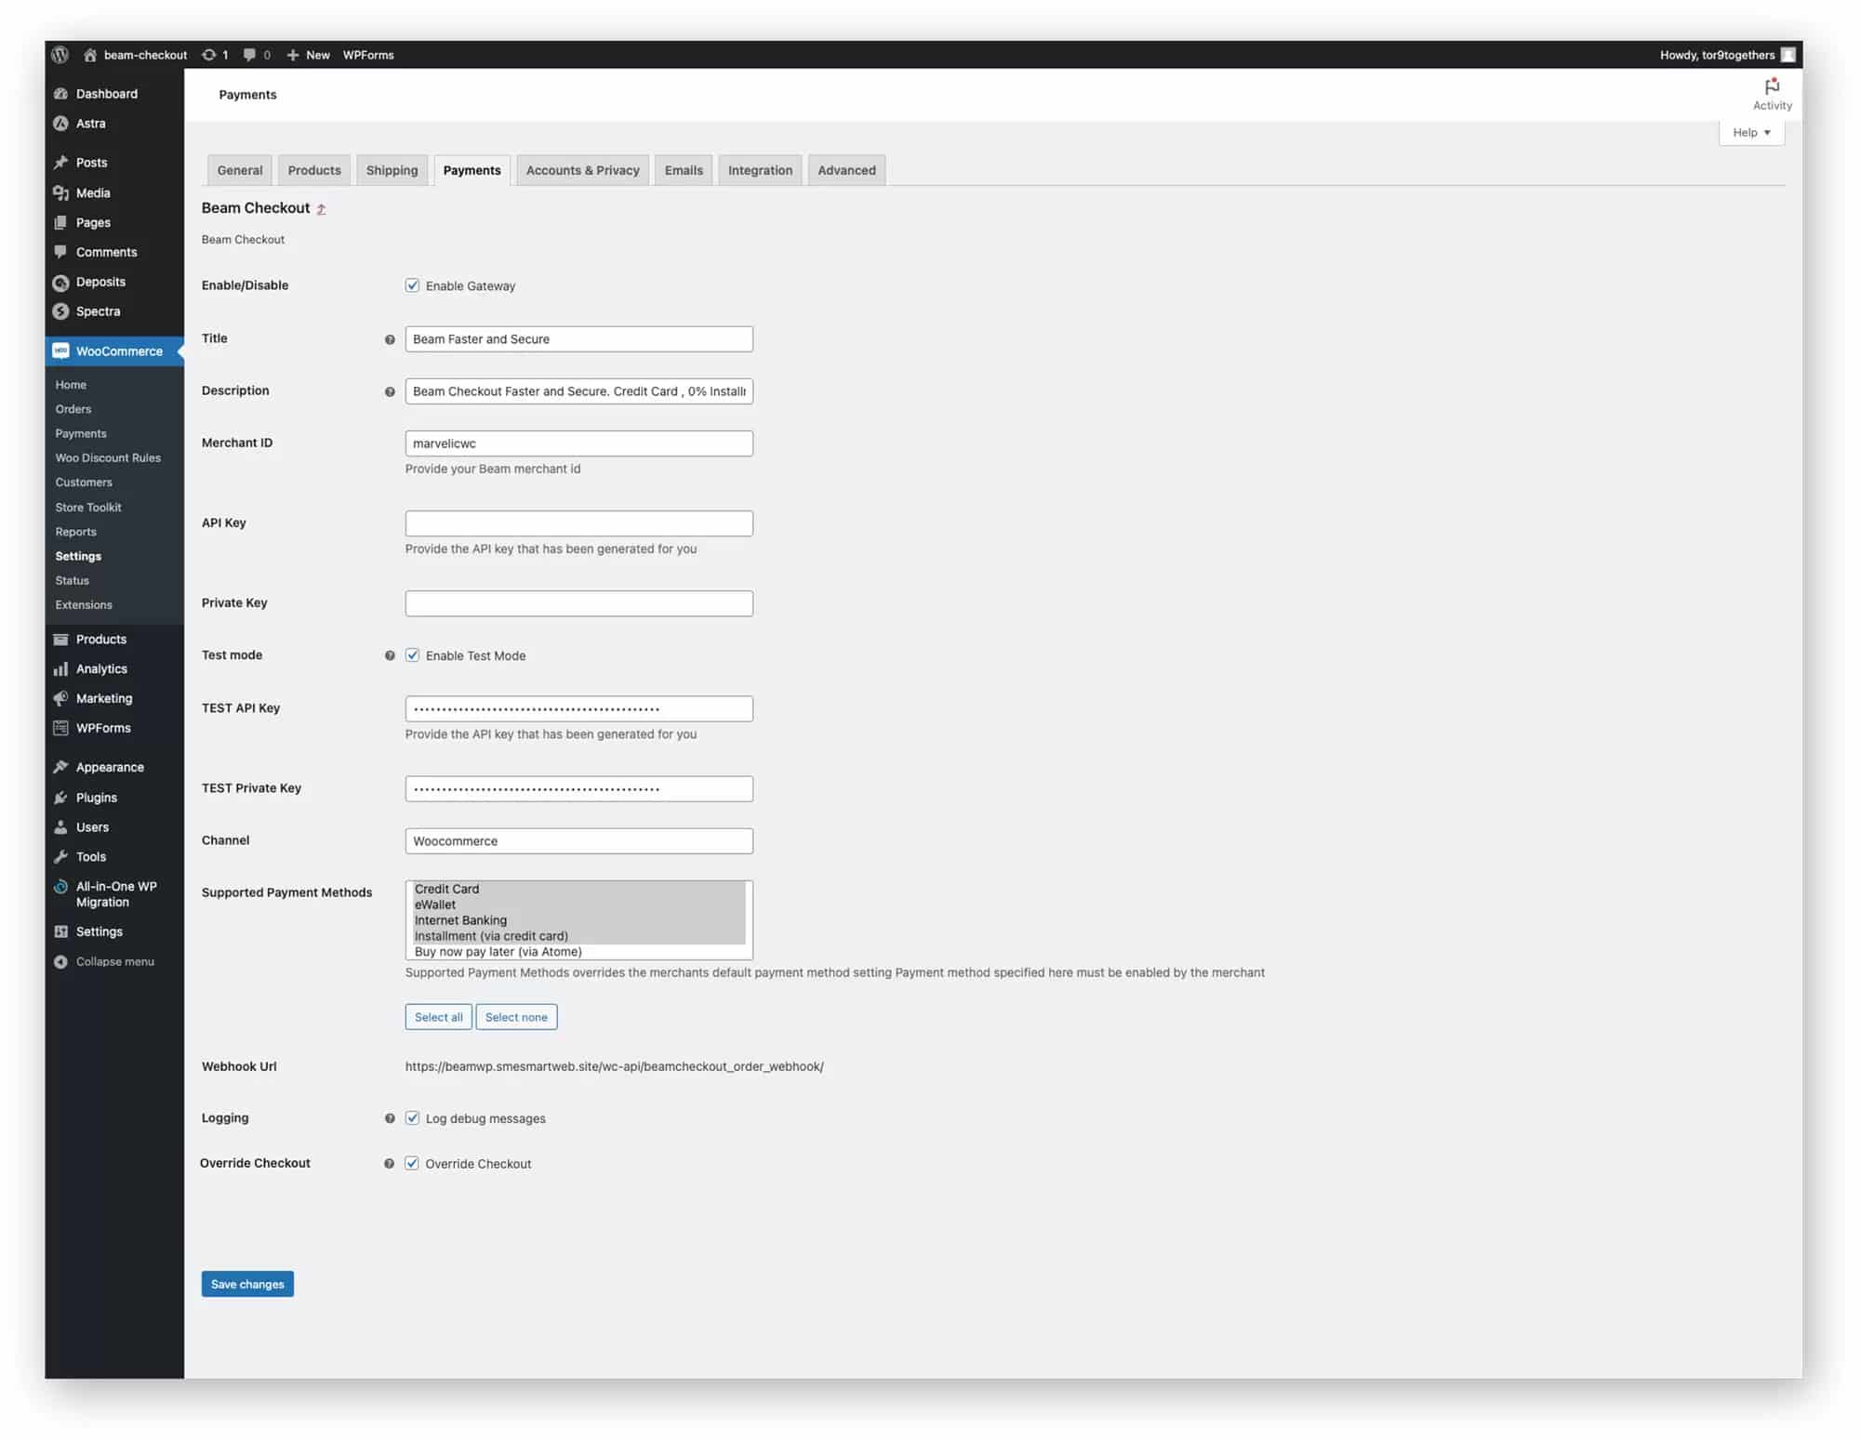Click the help tooltip icon beside Description
The width and height of the screenshot is (1860, 1440).
click(x=390, y=391)
